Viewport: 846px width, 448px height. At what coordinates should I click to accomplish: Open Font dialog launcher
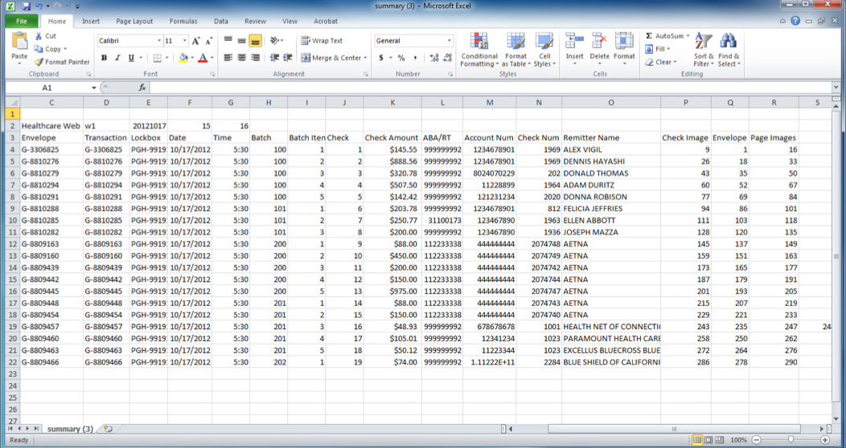coord(212,75)
